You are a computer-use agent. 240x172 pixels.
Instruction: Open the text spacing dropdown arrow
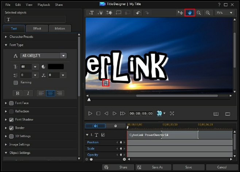click(63, 75)
